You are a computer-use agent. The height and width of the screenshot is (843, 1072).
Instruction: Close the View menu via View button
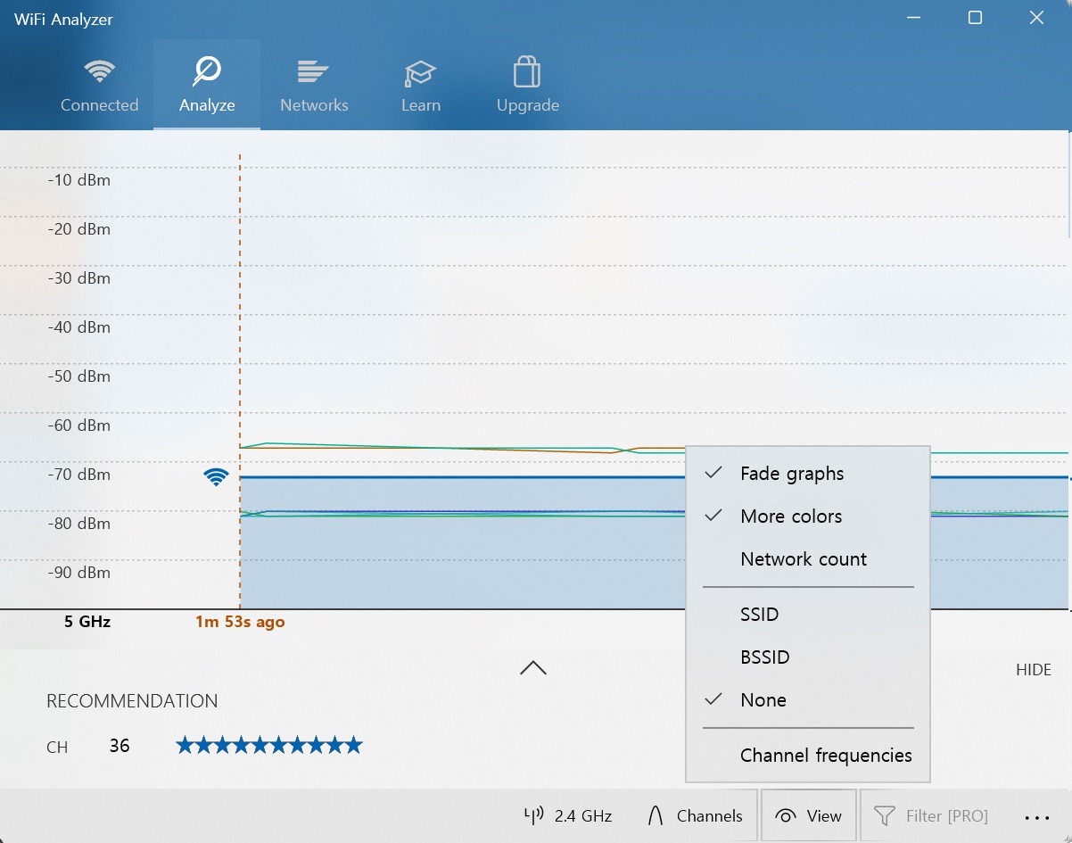point(808,815)
